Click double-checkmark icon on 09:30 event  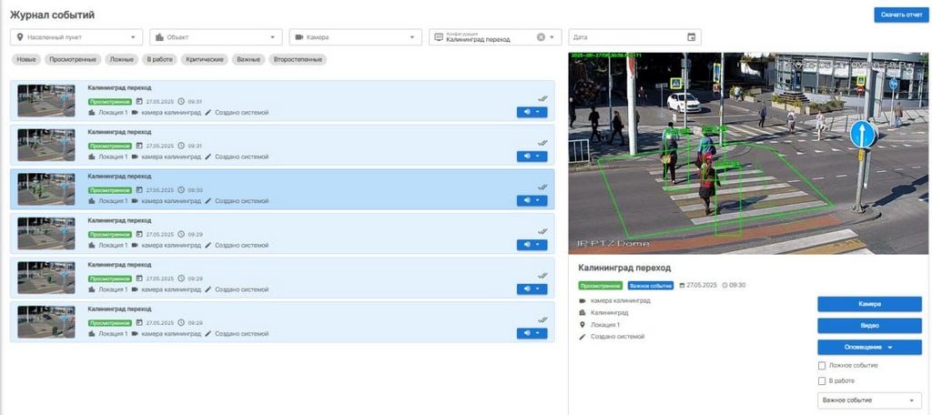[x=542, y=187]
